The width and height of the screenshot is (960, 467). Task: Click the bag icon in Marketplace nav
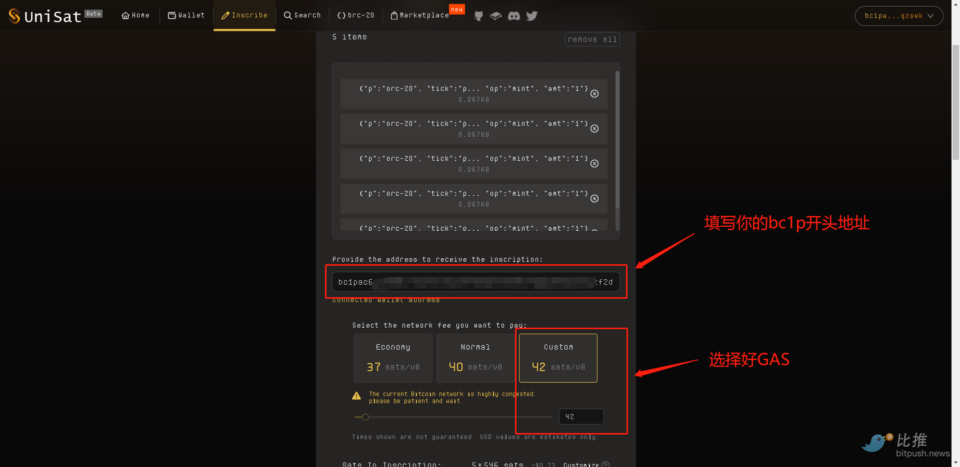(x=394, y=15)
